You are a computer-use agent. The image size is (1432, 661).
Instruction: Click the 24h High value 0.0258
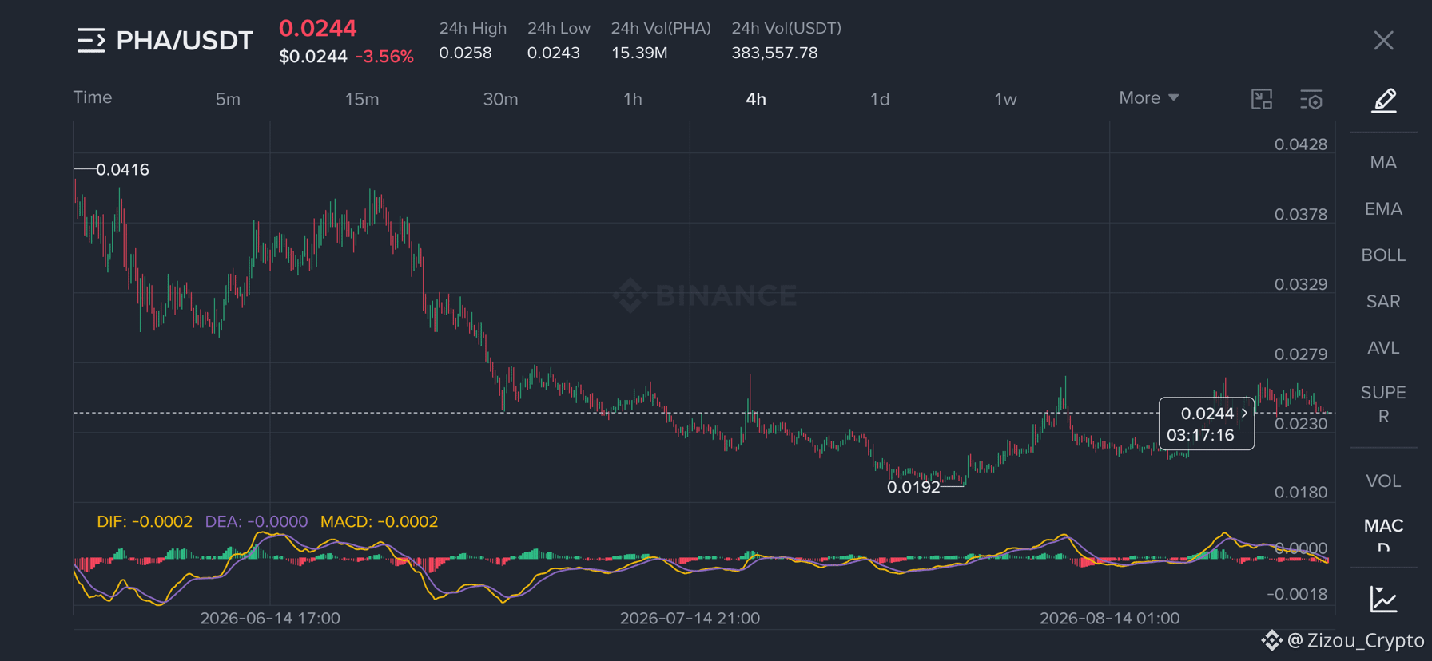pyautogui.click(x=465, y=53)
